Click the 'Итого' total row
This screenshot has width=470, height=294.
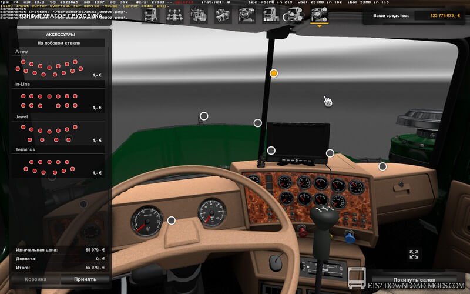click(61, 268)
